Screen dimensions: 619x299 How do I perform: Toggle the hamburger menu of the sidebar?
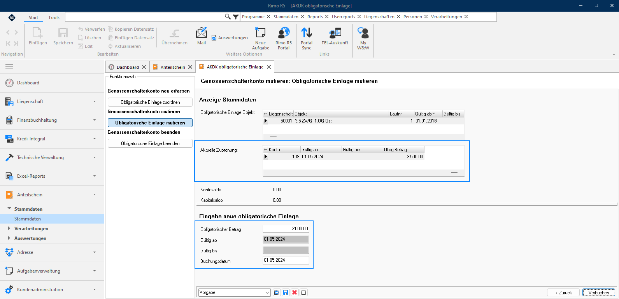pos(9,66)
